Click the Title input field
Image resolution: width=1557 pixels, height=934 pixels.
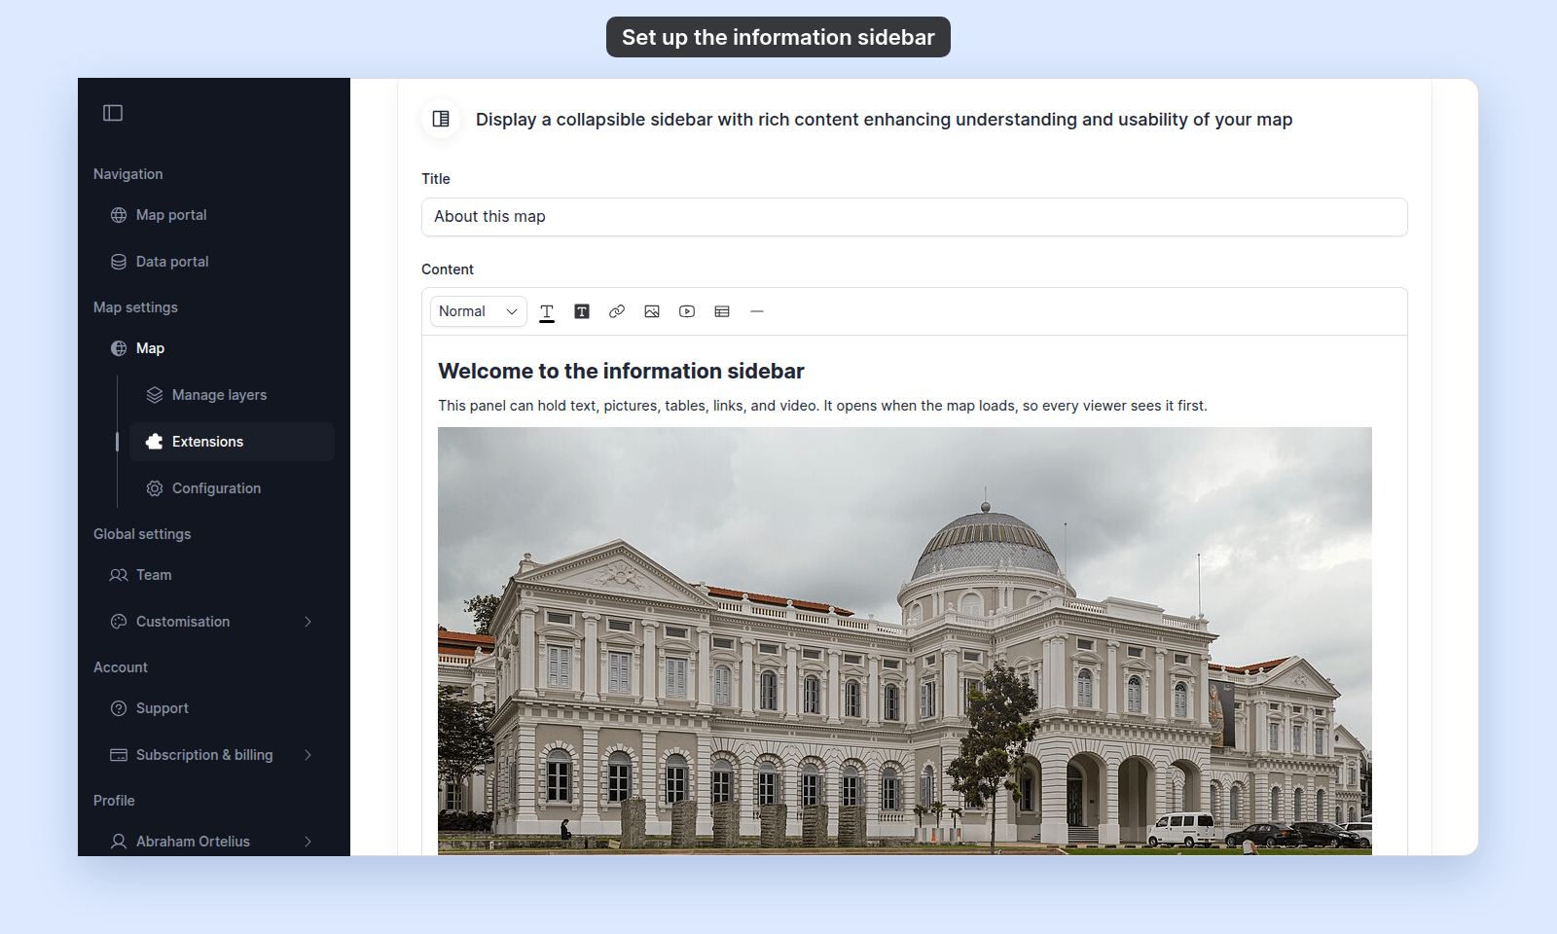[915, 217]
